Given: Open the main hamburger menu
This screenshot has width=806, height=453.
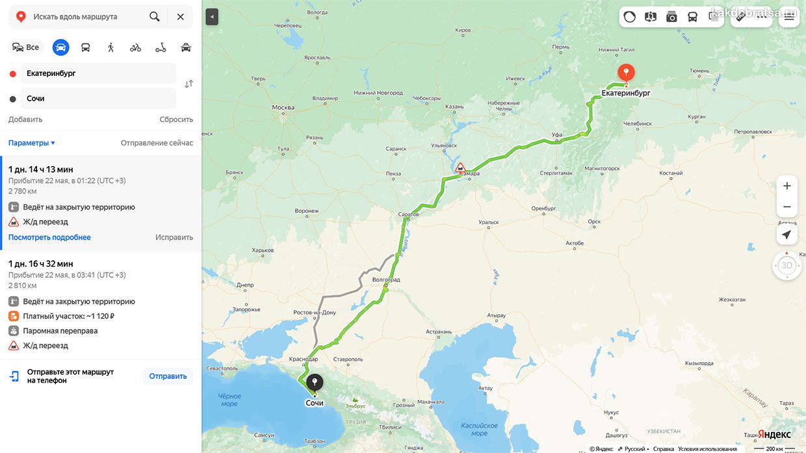Looking at the screenshot, I should 789,17.
